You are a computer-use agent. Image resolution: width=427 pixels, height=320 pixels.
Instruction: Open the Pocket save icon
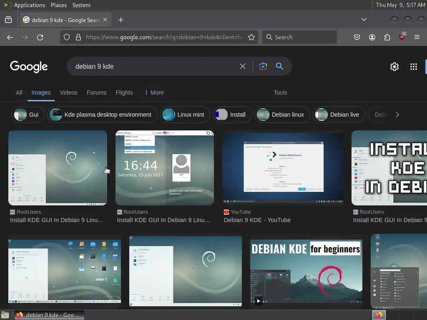(357, 37)
